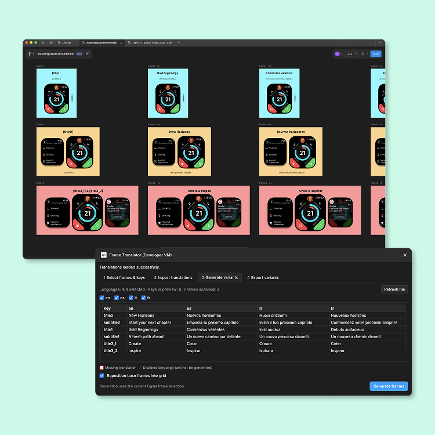Open the window's three-dot overflow menu
This screenshot has height=435, width=435.
(x=380, y=42)
